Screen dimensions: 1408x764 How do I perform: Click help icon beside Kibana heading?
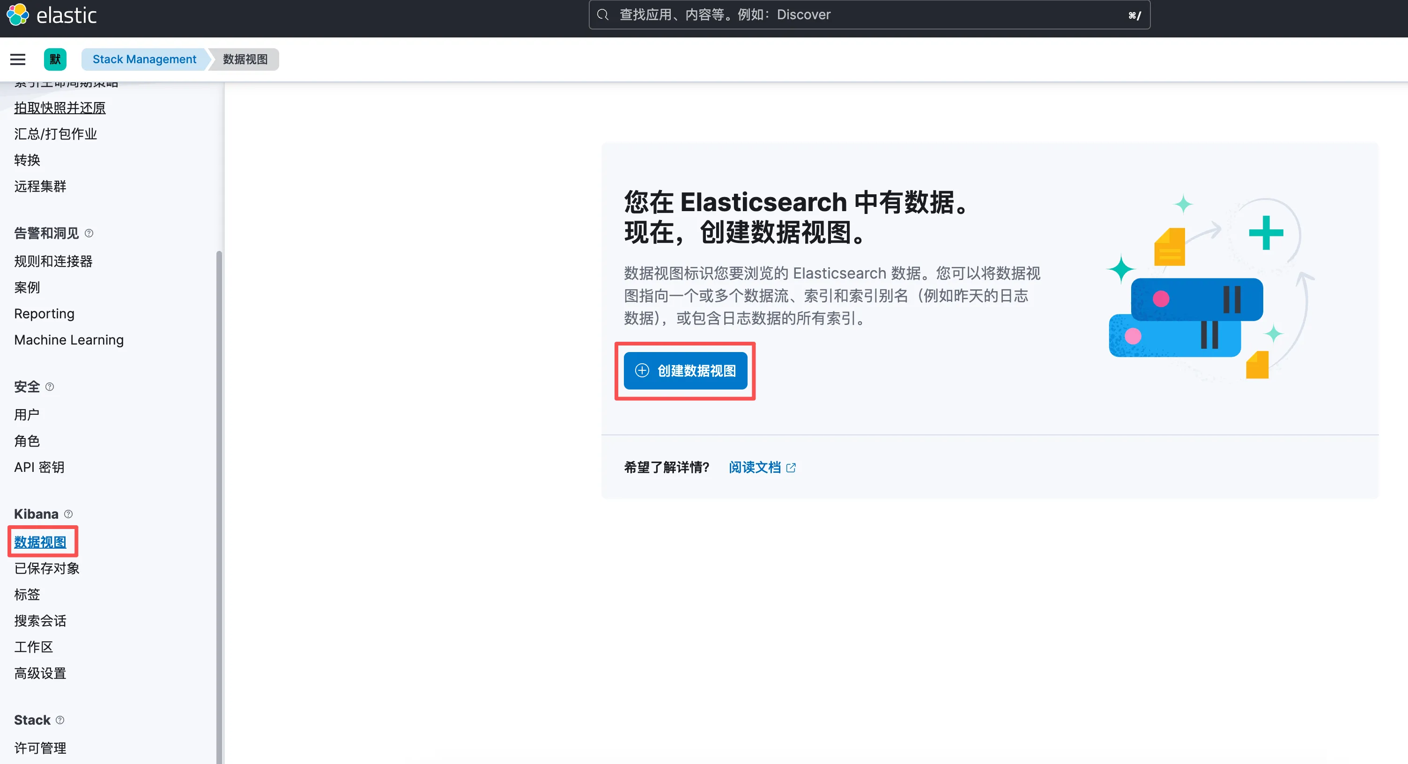[68, 514]
